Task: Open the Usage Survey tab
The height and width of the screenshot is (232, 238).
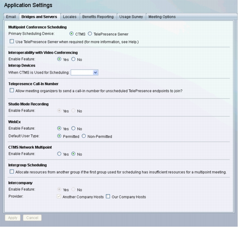Action: point(131,17)
